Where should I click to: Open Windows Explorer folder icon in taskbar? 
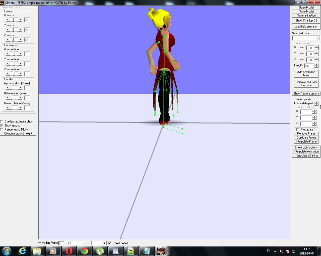pyautogui.click(x=37, y=251)
